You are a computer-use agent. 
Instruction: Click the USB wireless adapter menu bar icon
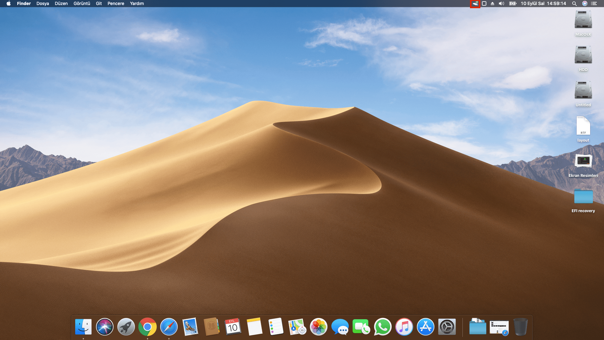(475, 4)
